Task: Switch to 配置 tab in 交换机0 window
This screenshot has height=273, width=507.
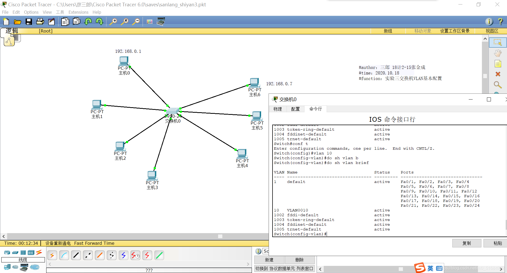Action: (295, 109)
